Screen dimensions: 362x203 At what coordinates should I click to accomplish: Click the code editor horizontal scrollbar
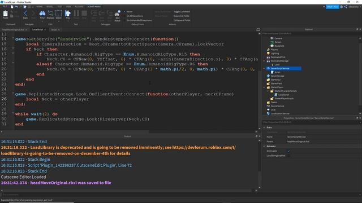tap(76, 131)
